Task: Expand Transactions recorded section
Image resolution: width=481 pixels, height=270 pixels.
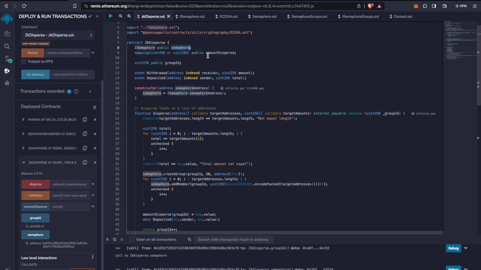Action: (x=90, y=91)
